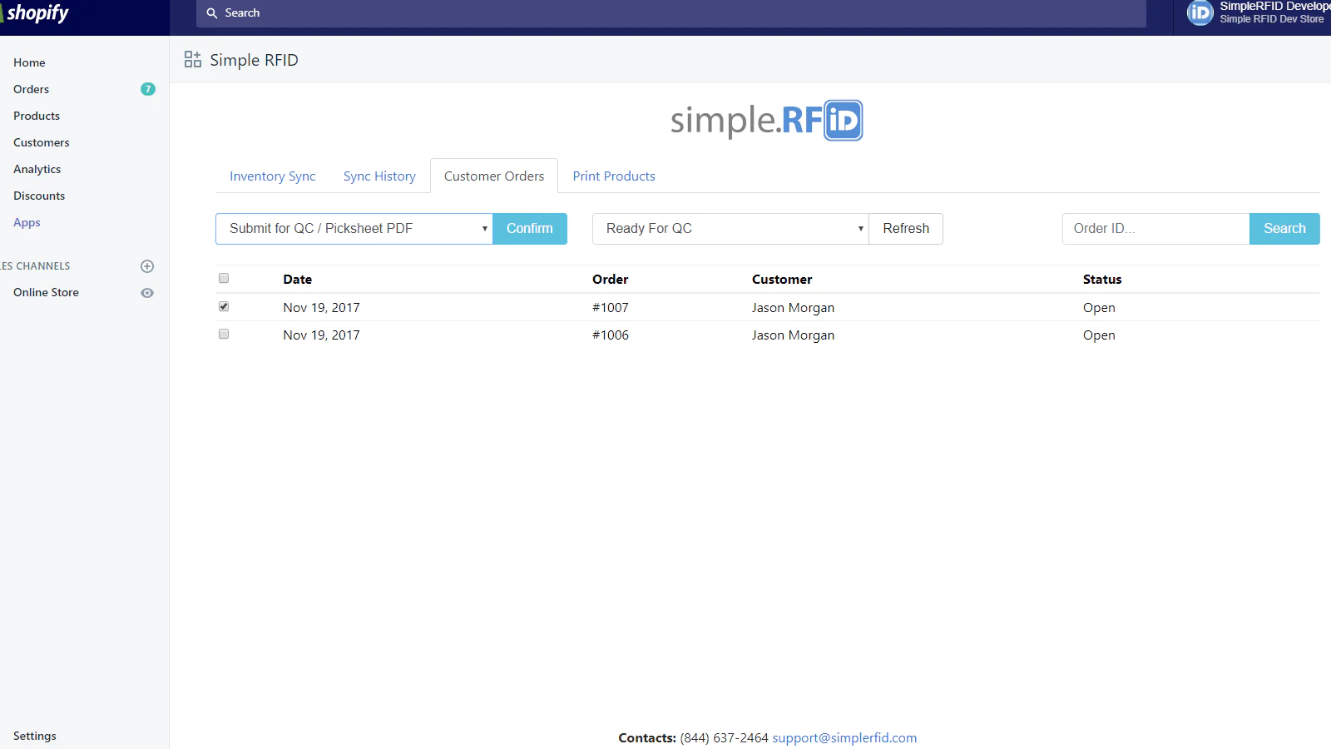Click the SimpleRFID Developer account name

(1274, 7)
